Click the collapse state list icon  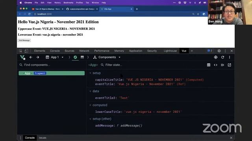222,65
